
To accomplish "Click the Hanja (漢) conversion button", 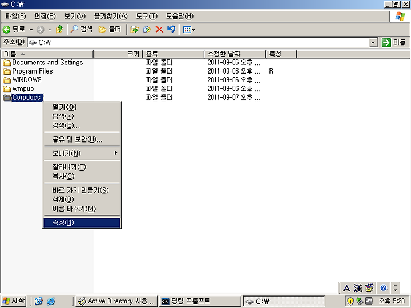I will (358, 288).
